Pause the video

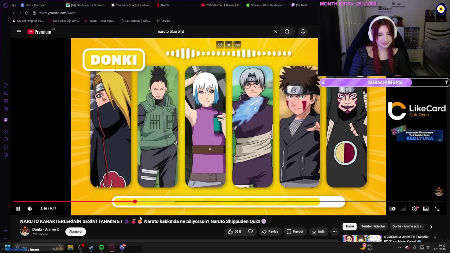pos(18,209)
